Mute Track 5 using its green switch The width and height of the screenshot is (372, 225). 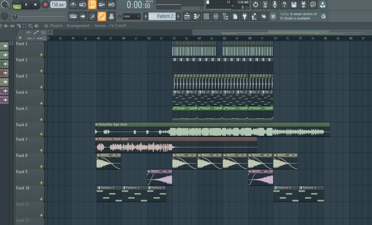(41, 120)
